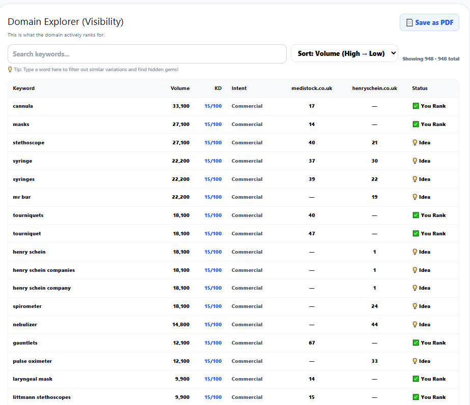Click green checkmark icon in cannula row

point(416,106)
